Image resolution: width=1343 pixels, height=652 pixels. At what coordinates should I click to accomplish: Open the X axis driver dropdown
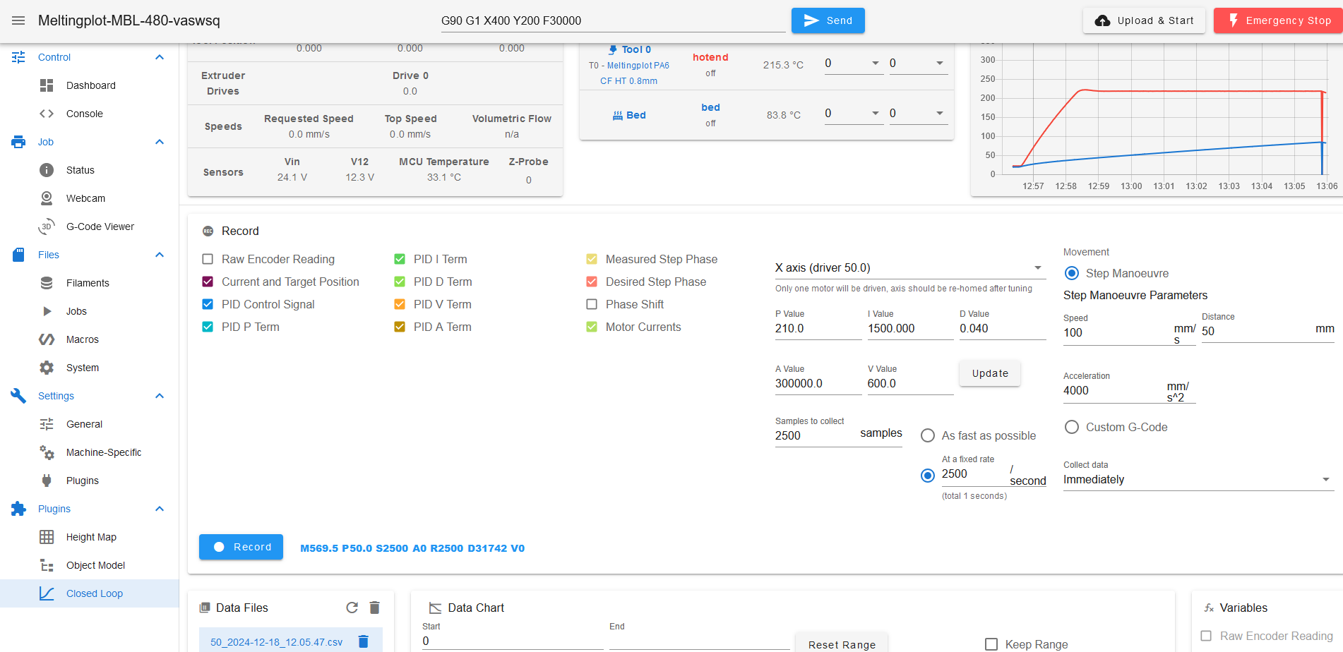coord(909,267)
